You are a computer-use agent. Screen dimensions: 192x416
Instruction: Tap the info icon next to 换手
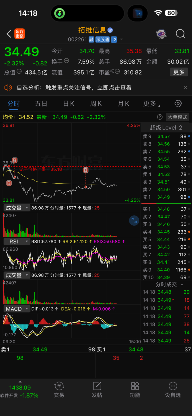point(66,60)
